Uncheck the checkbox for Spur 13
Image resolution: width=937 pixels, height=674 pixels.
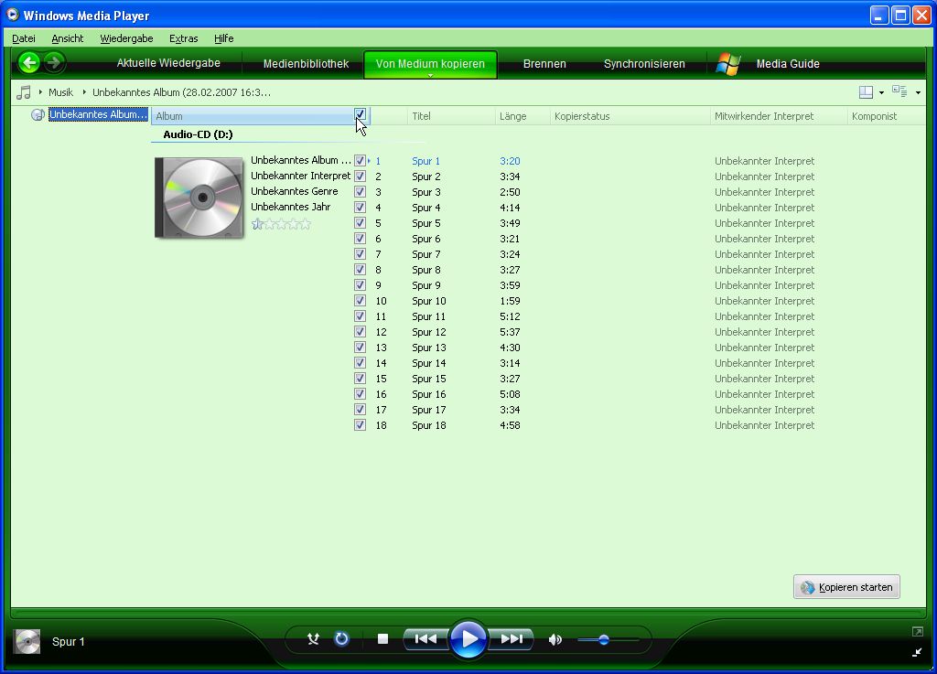click(x=360, y=347)
